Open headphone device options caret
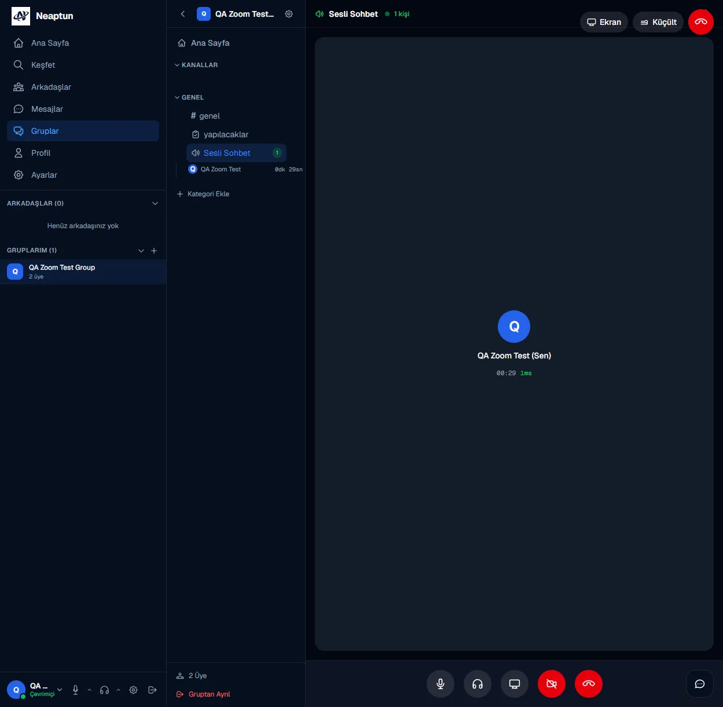Screen dimensions: 723x707 coord(118,690)
